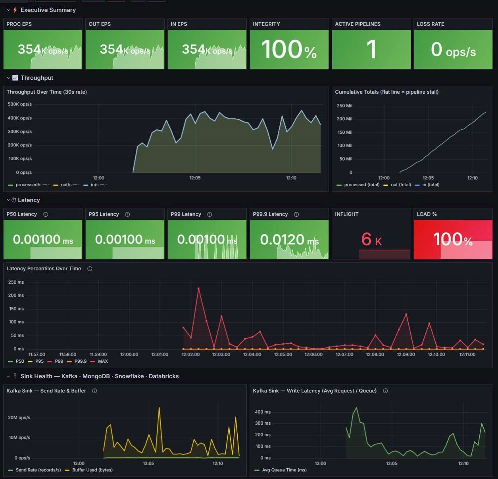The height and width of the screenshot is (479, 498).
Task: Show info for Kafka Sink Send Rate & Buffer
Action: (94, 391)
